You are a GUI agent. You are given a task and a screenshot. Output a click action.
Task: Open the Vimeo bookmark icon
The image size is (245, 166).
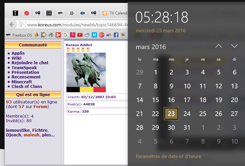(94, 35)
